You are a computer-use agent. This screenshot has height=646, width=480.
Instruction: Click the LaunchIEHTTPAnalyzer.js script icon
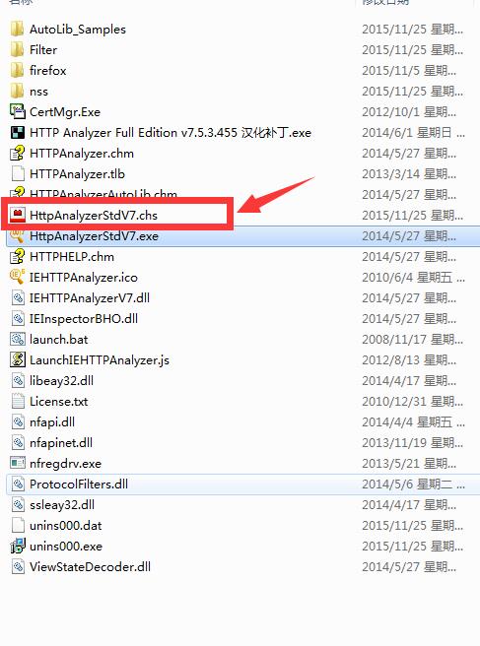tap(18, 360)
